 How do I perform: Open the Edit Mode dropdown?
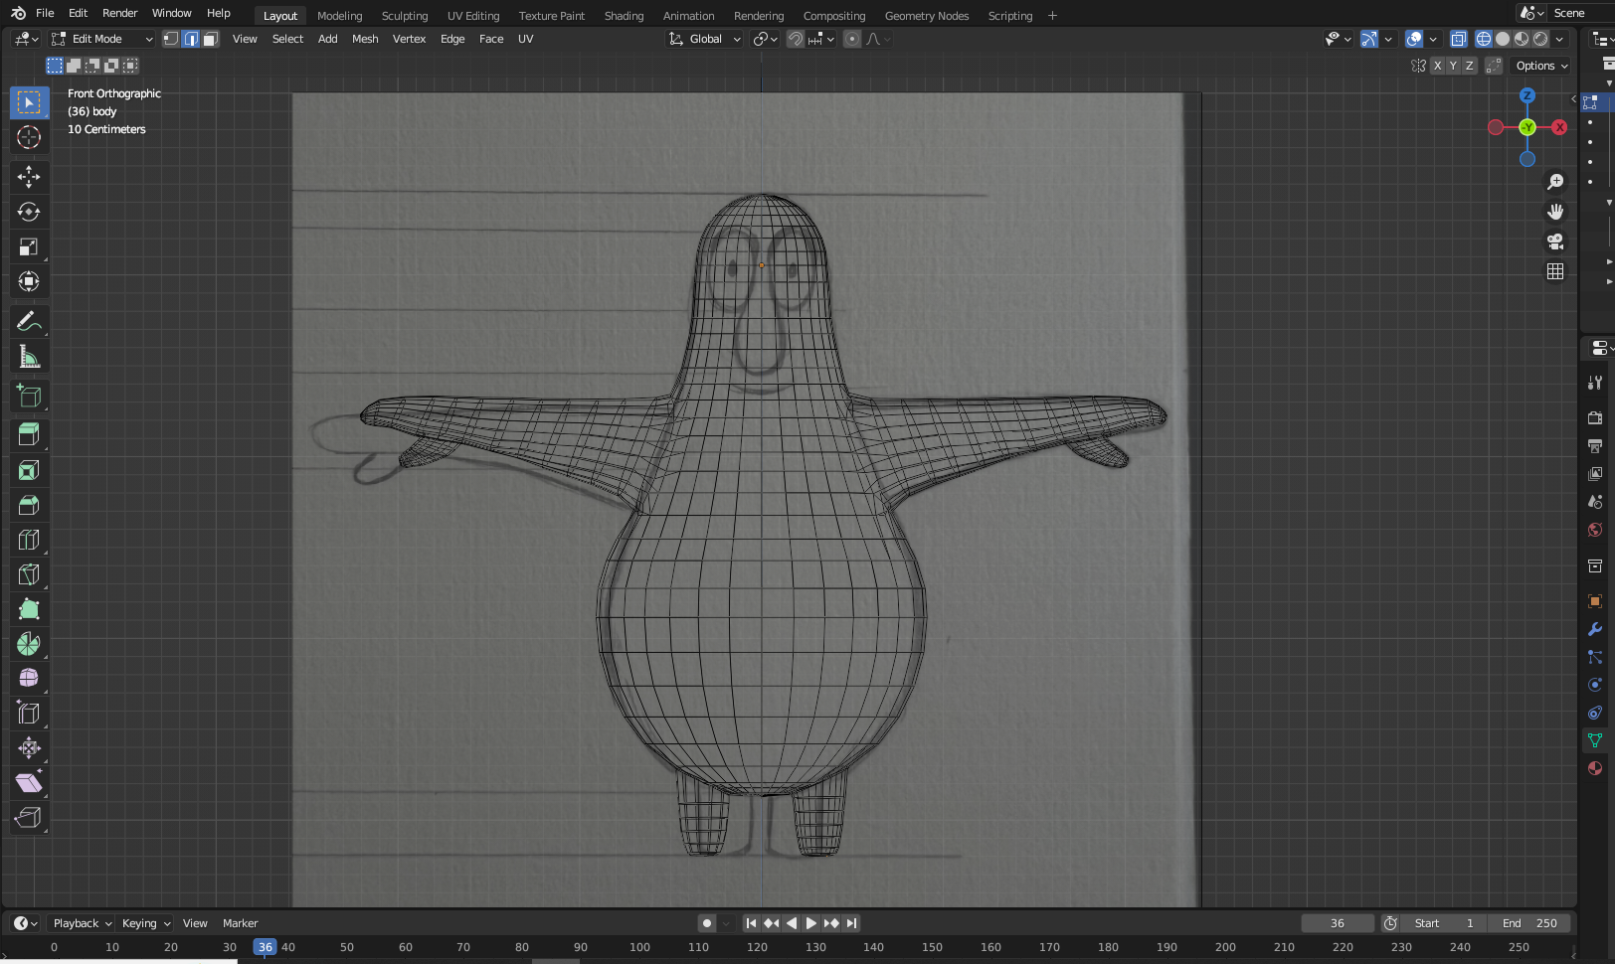point(102,39)
